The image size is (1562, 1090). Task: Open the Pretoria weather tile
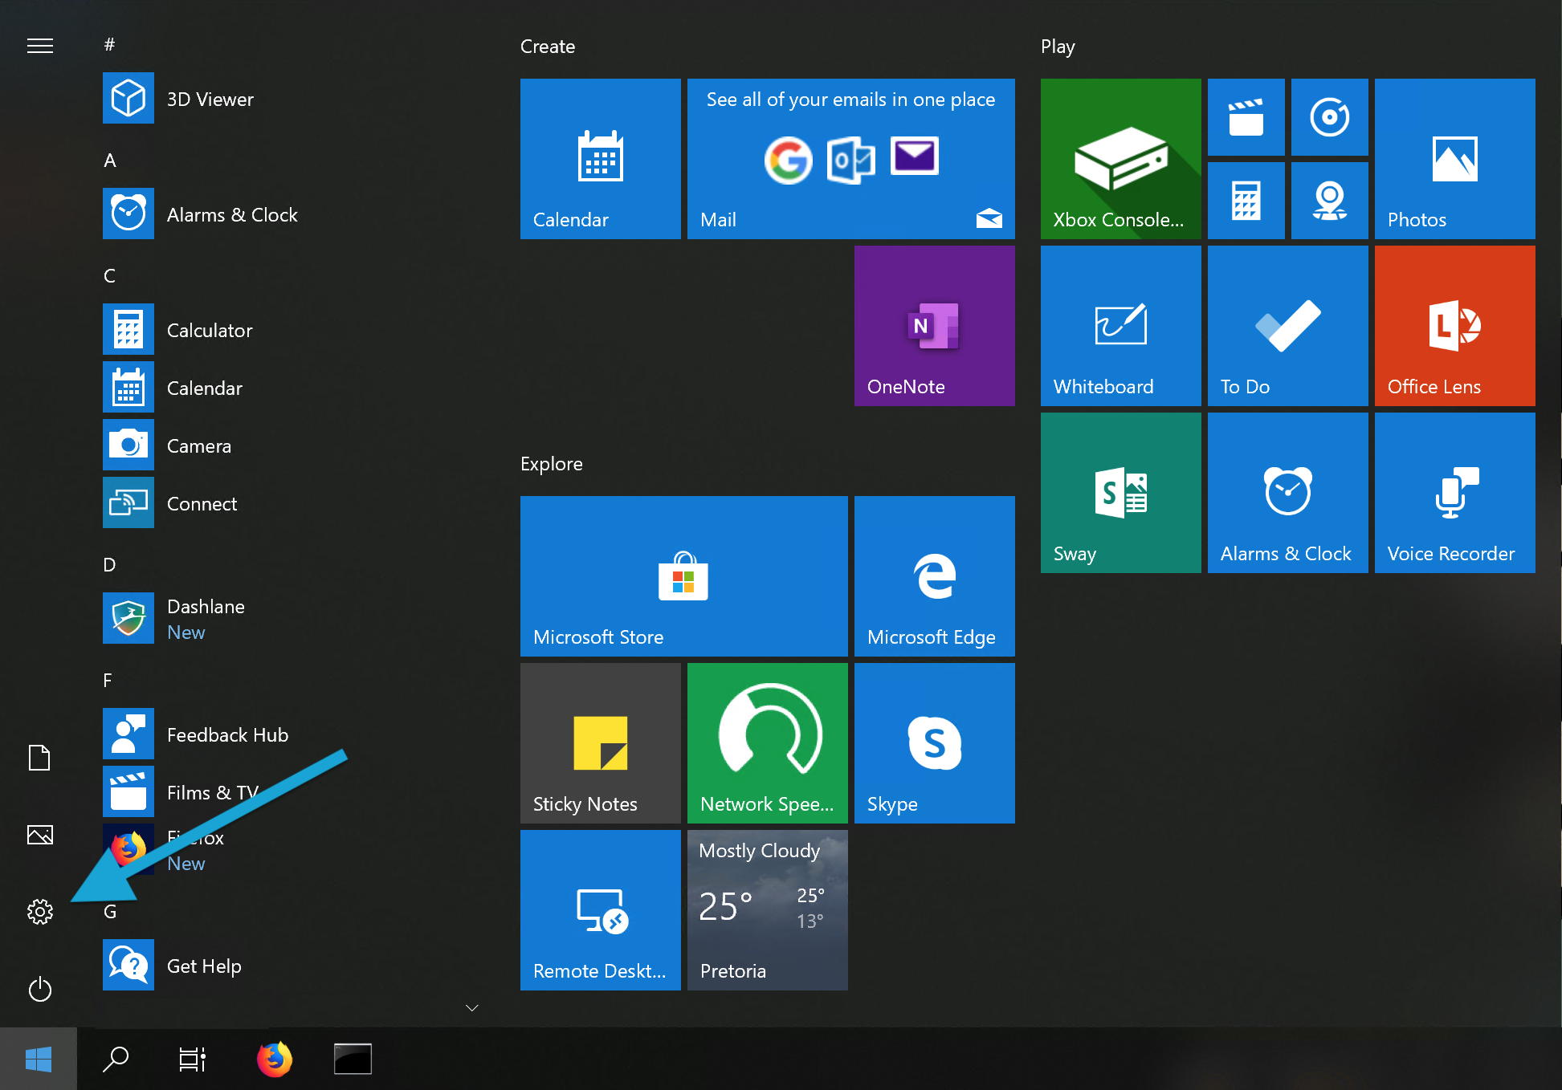coord(768,910)
